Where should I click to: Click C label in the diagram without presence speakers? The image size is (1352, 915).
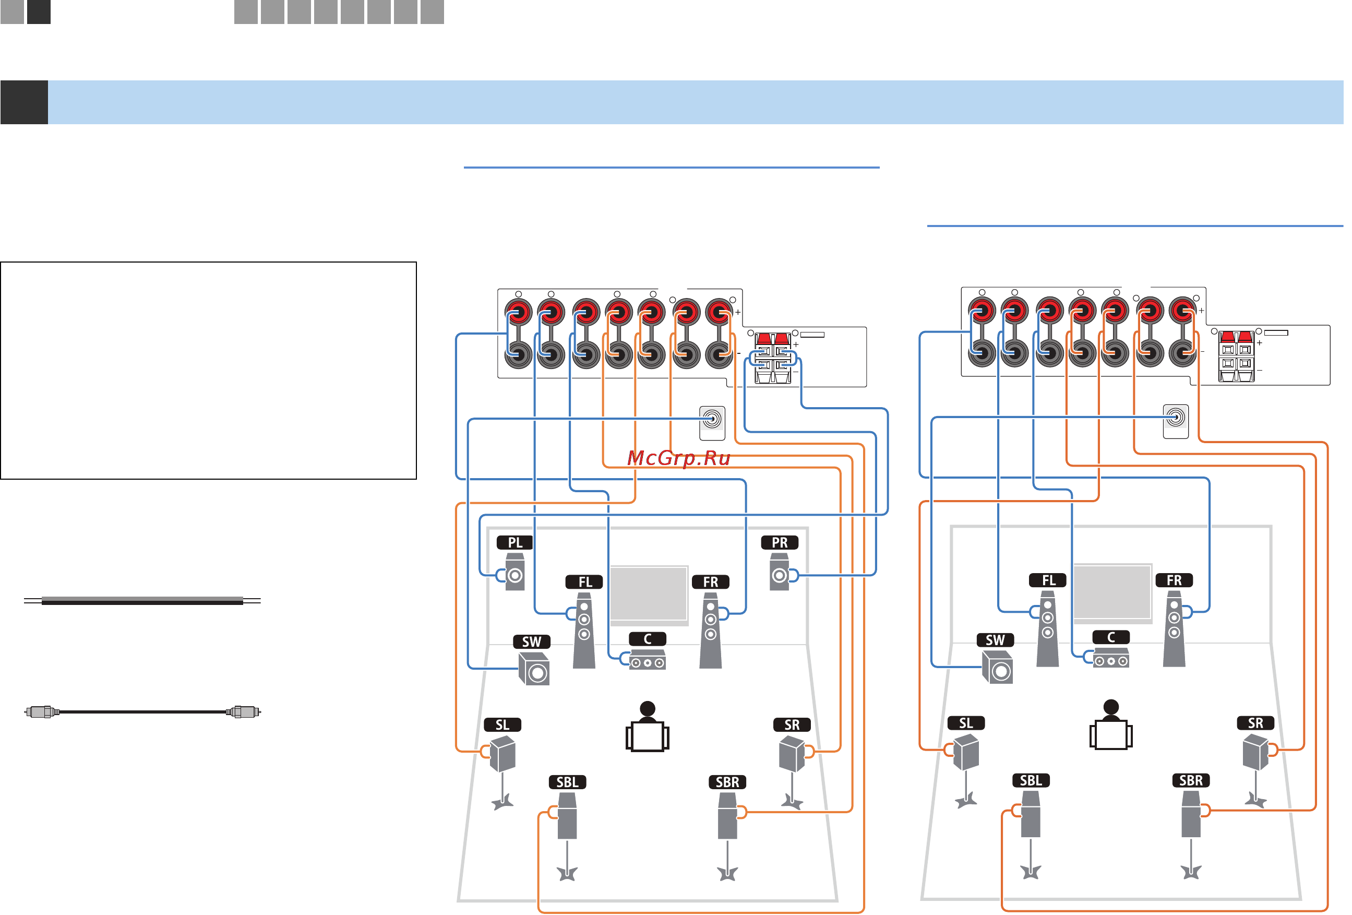tap(1111, 637)
